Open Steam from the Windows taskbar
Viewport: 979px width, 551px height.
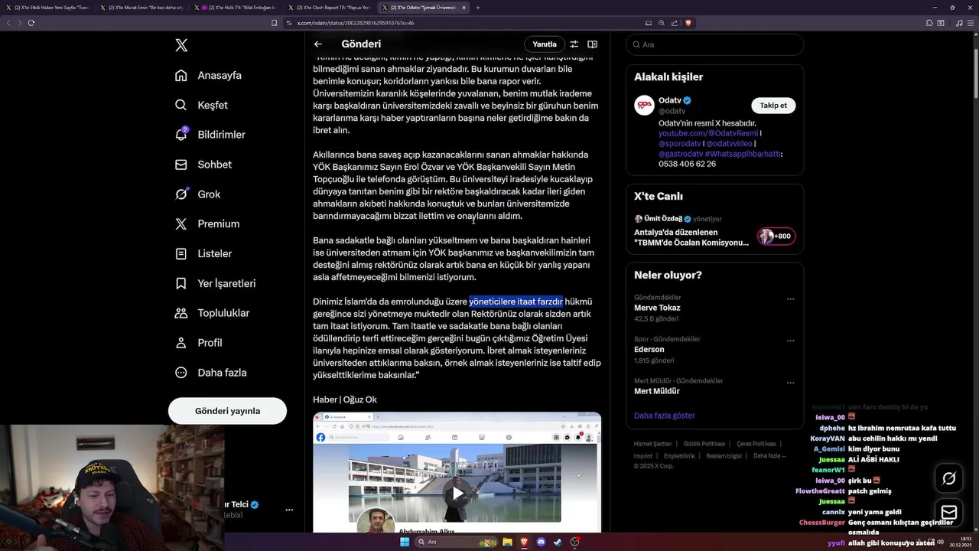(558, 542)
